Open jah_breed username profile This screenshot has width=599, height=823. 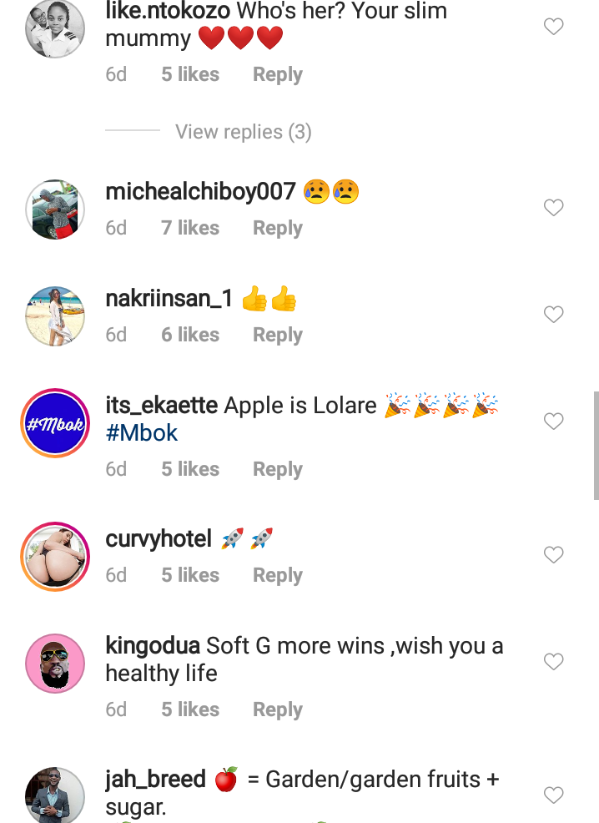[155, 780]
